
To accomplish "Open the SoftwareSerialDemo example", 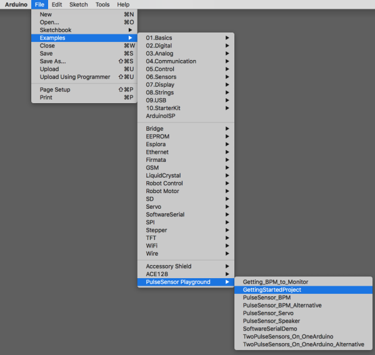I will coord(303,329).
